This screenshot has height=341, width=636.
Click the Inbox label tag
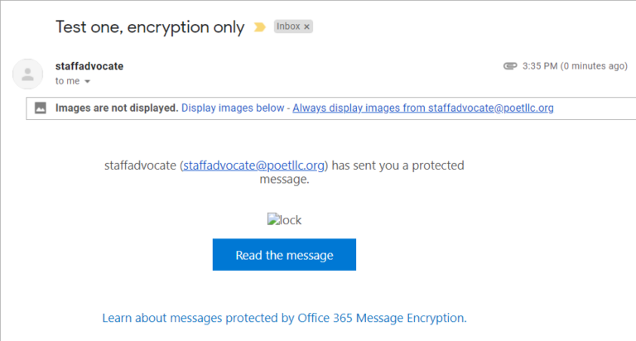click(288, 27)
